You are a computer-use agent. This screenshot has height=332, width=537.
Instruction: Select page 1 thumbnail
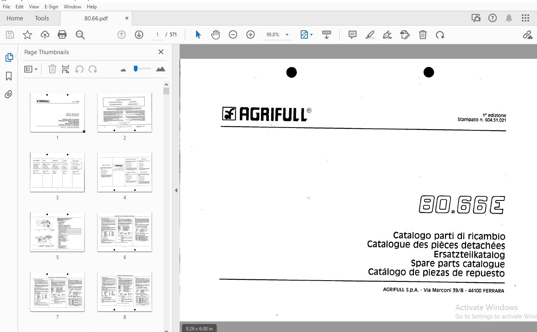57,112
